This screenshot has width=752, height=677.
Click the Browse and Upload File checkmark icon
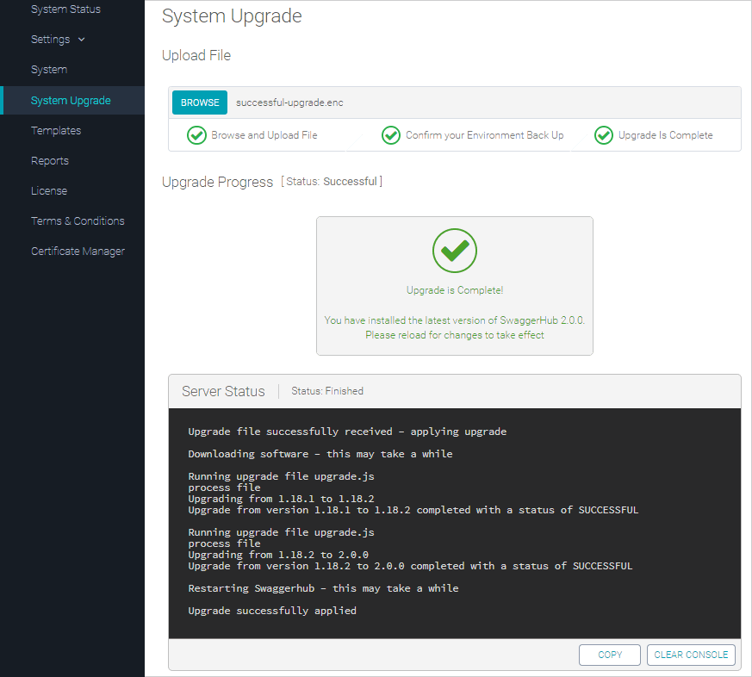coord(196,135)
